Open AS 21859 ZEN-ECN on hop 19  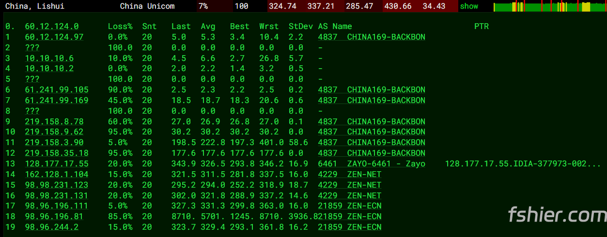pos(349,227)
